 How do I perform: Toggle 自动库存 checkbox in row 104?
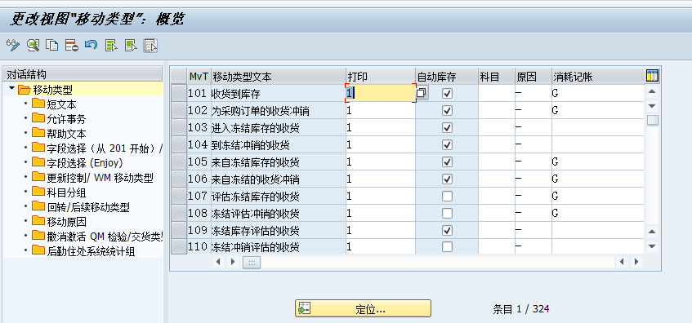(448, 144)
